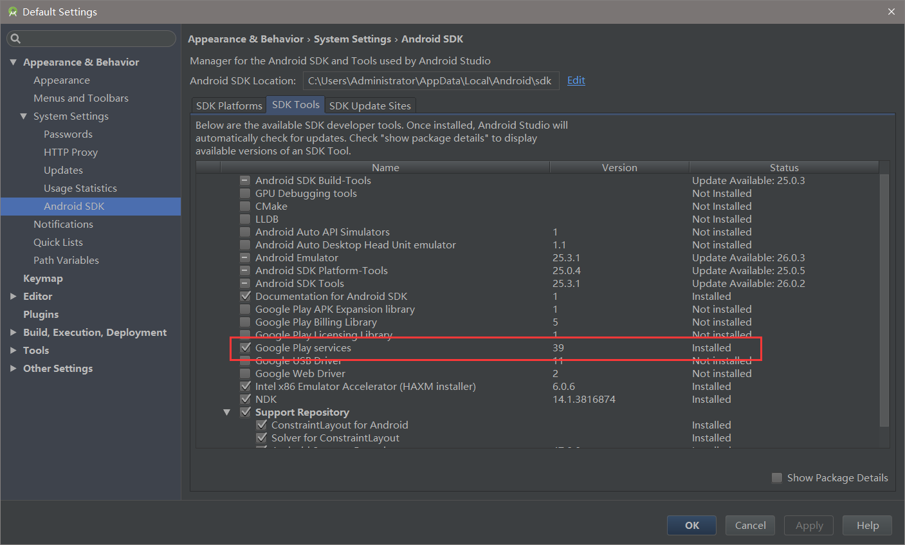Click the settings search field

pos(91,39)
